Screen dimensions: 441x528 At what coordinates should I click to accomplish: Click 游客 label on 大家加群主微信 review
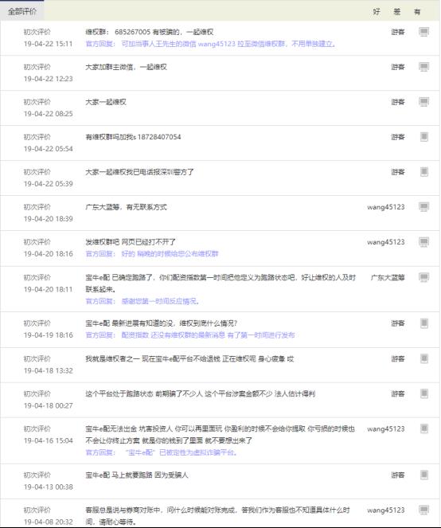[397, 67]
